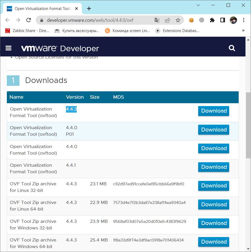Close the Open Virtualization Format Tool tab
Screen dimensions: 251x252
coord(76,8)
